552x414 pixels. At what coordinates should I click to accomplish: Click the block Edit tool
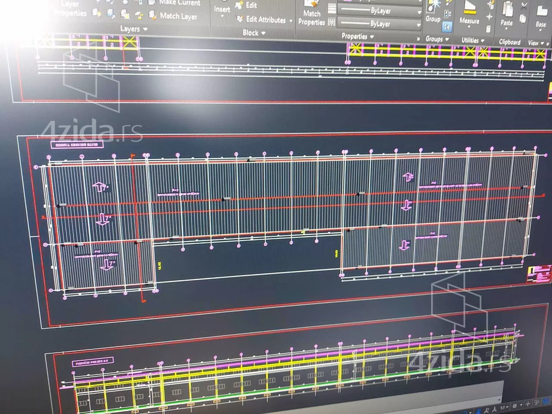tap(246, 5)
